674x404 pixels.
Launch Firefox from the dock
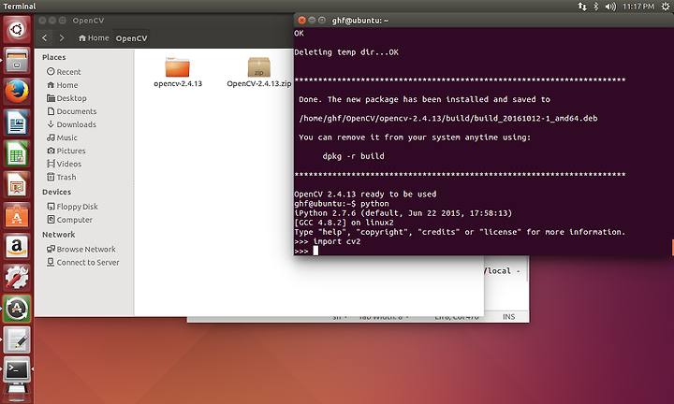17,92
